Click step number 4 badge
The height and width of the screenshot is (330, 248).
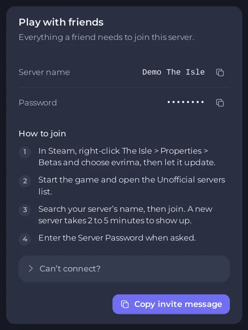click(x=25, y=239)
